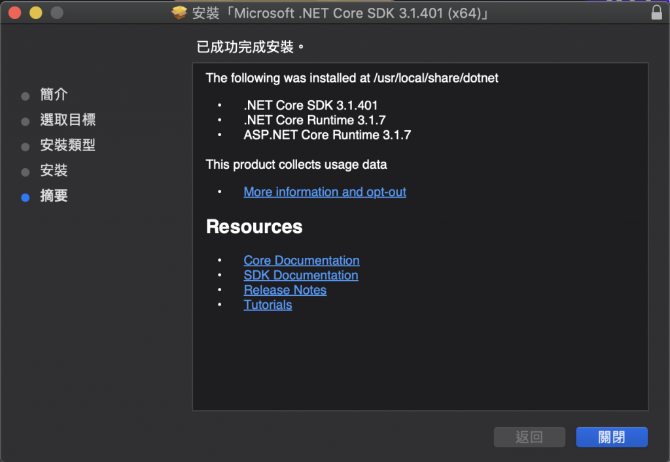Screen dimensions: 670x462
Task: Click the Resources heading
Action: 255,226
